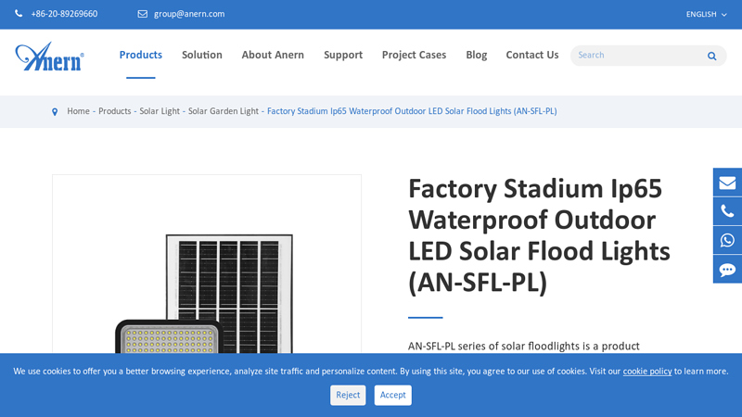Expand the ENGLISH language dropdown
Screen dimensions: 742x417
point(706,15)
